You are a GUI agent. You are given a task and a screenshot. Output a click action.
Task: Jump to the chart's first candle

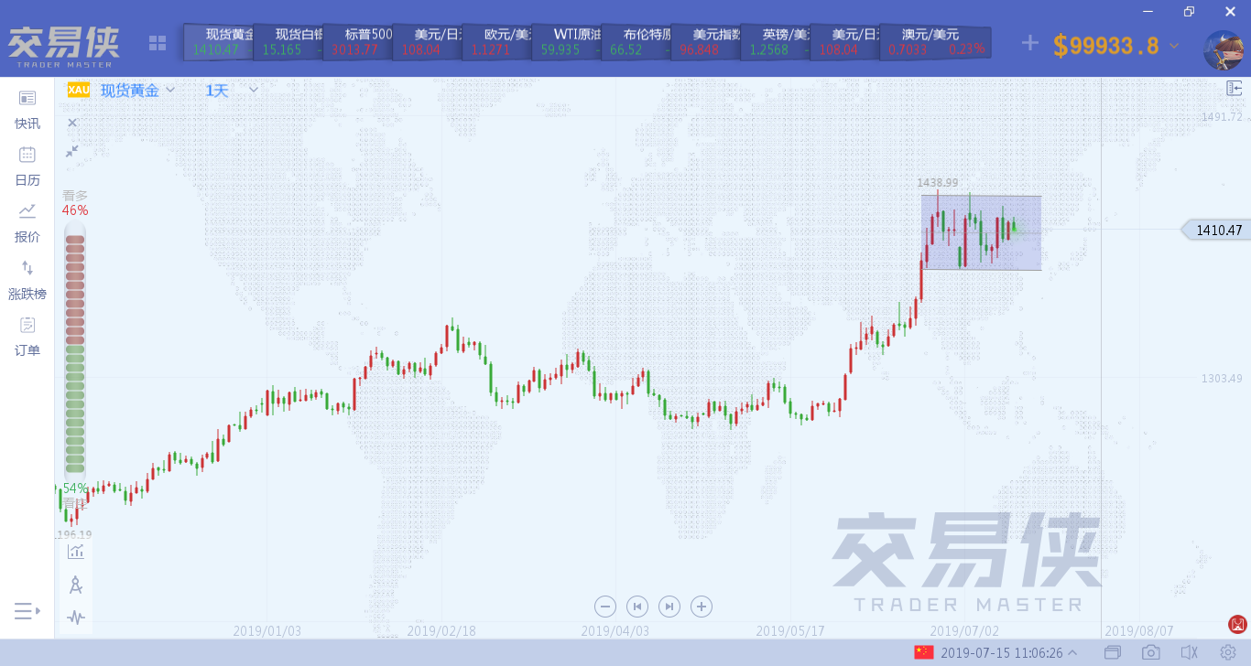637,606
